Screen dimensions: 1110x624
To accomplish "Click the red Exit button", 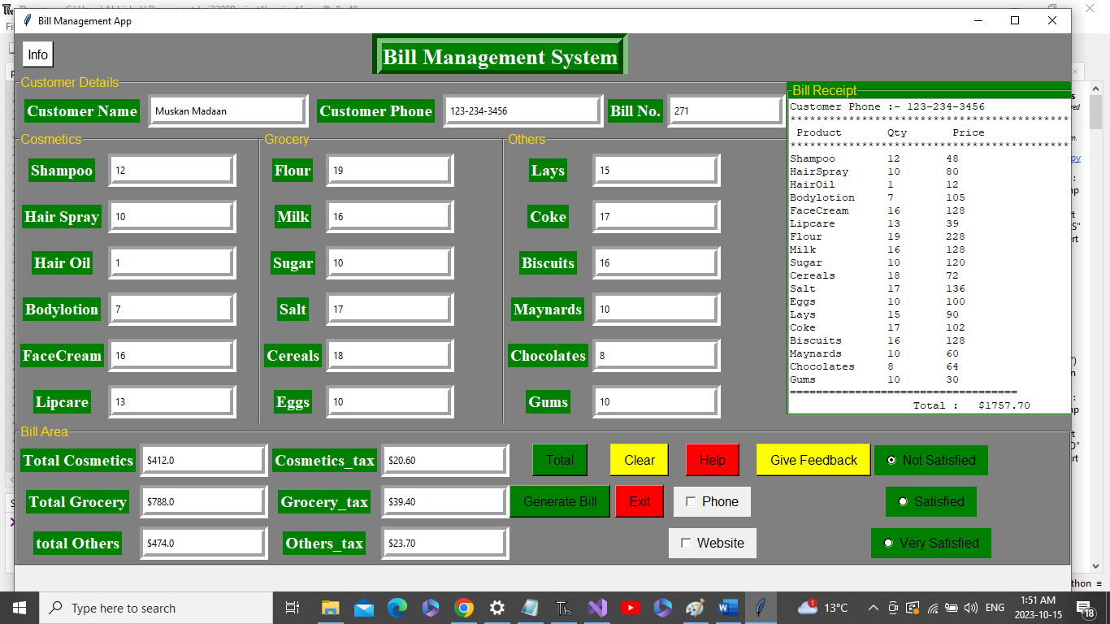I will pyautogui.click(x=640, y=501).
